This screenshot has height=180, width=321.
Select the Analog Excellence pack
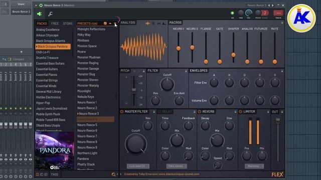click(x=48, y=29)
